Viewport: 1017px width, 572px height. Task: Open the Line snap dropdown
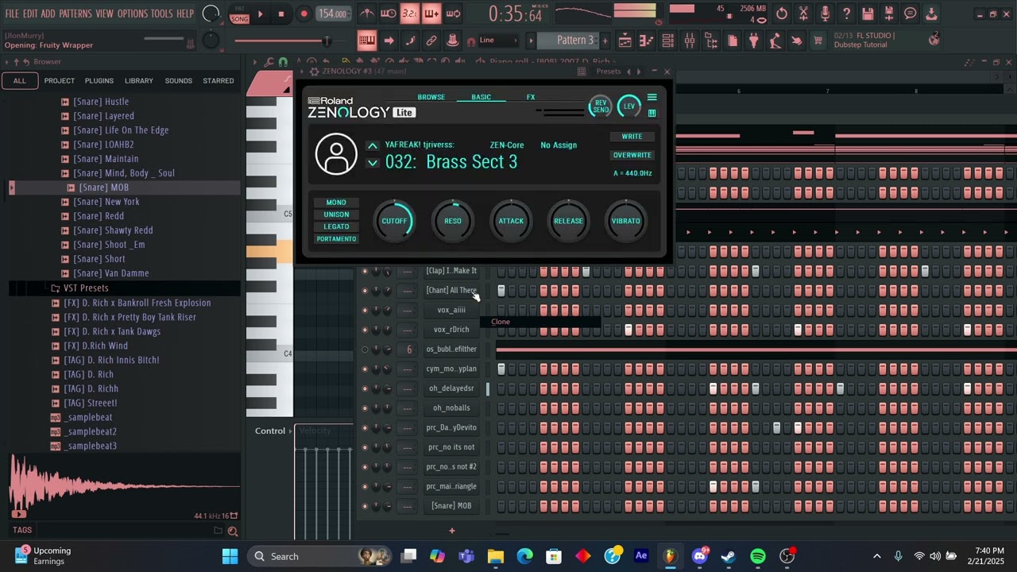point(499,41)
